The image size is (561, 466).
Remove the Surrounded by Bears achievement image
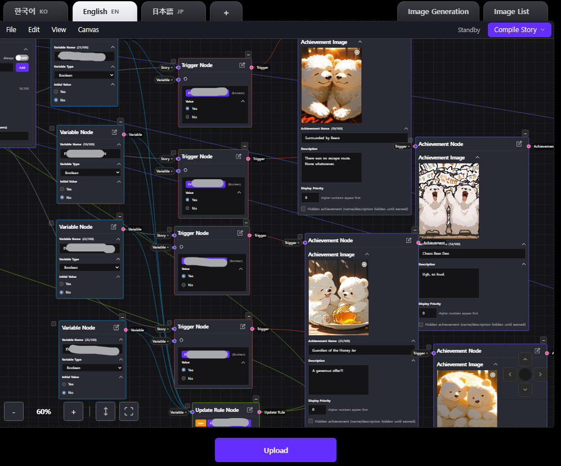click(x=357, y=52)
